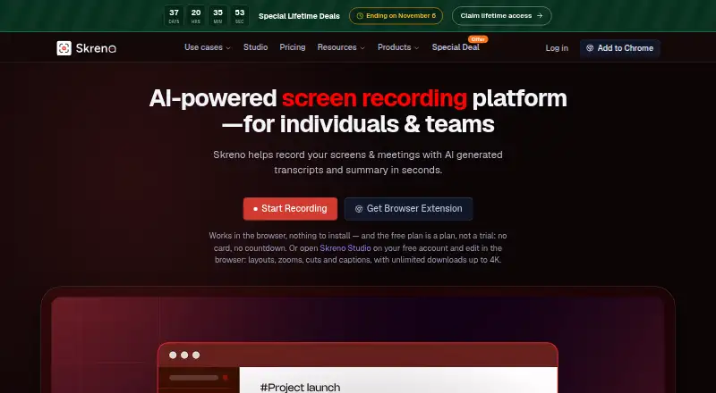Click the Chrome icon in Get Browser Extension
716x393 pixels.
pos(359,209)
